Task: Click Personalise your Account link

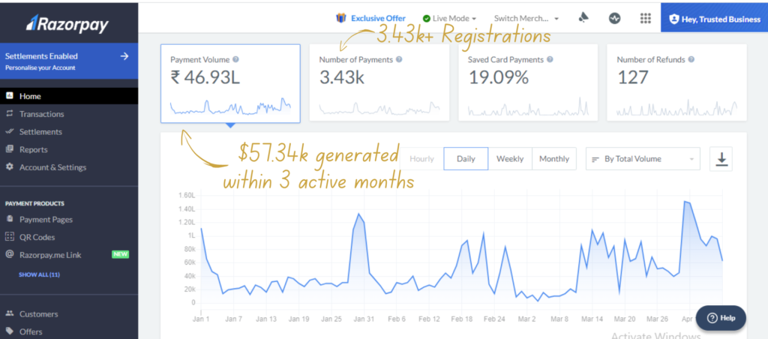Action: pyautogui.click(x=40, y=67)
